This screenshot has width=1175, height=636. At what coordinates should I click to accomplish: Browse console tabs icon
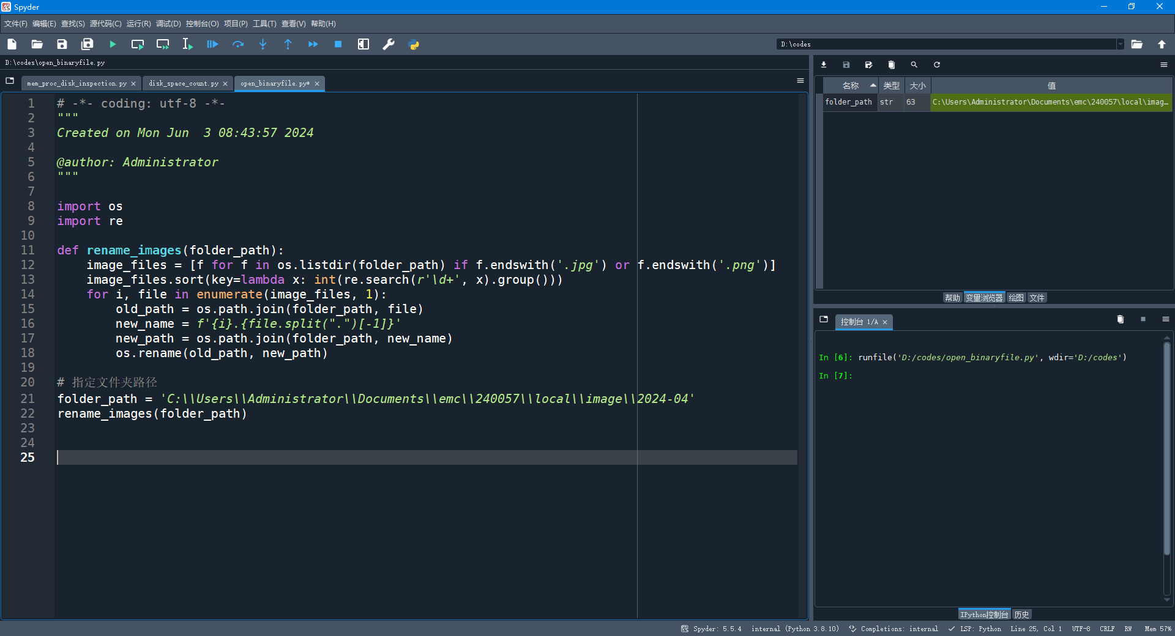click(x=824, y=319)
